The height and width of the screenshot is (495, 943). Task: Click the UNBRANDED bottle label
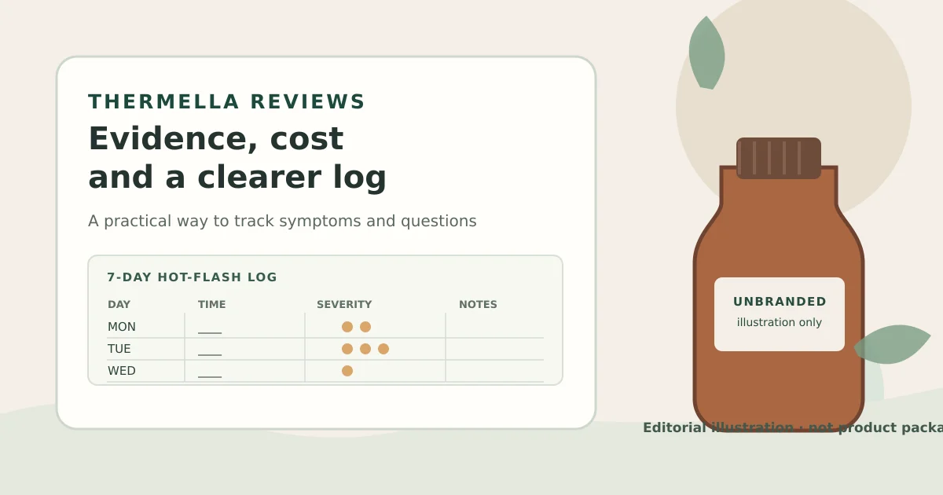pyautogui.click(x=780, y=314)
